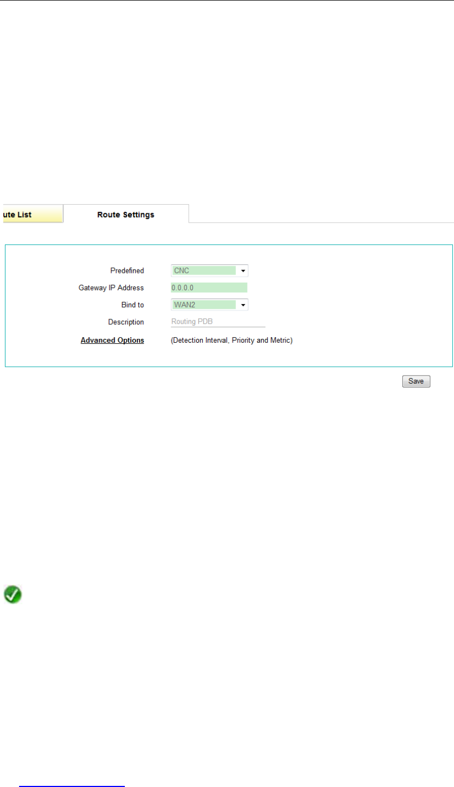
Task: Click the Predefined label text
Action: click(x=127, y=270)
